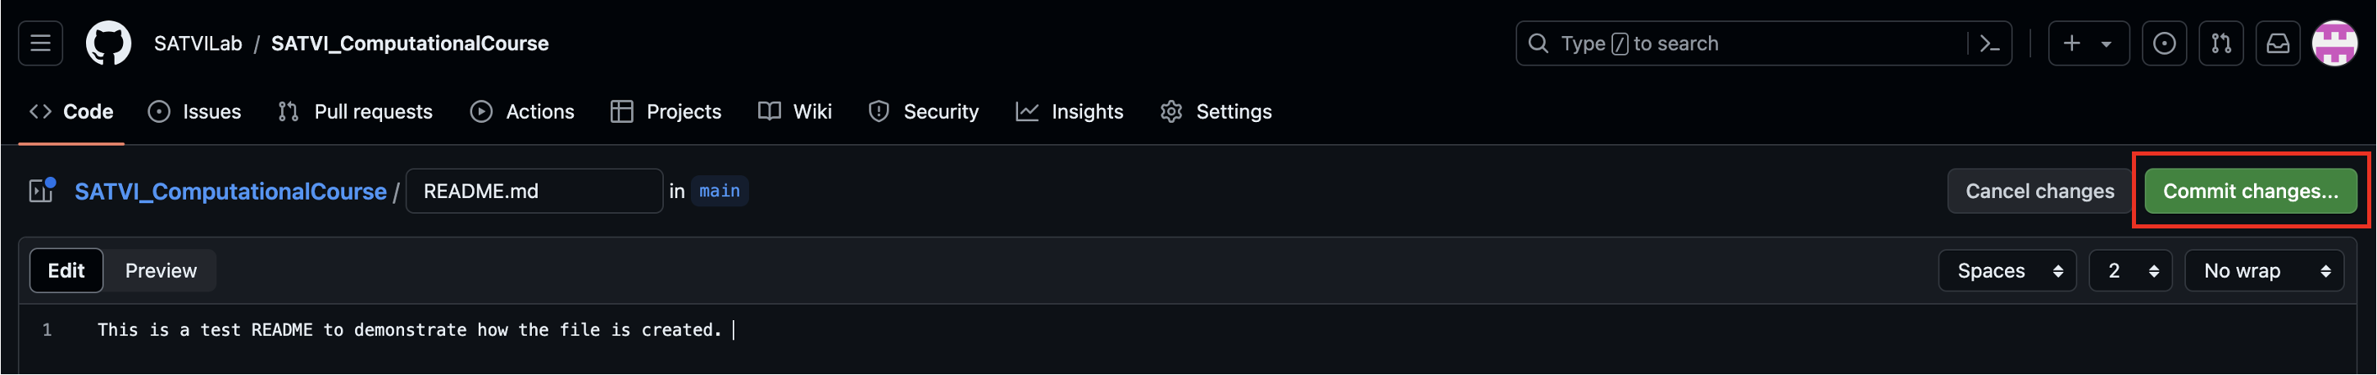Image resolution: width=2377 pixels, height=375 pixels.
Task: Open the Spaces indent mode dropdown
Action: 2007,271
